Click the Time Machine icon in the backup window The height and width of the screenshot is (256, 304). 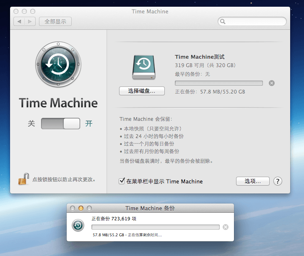78,225
